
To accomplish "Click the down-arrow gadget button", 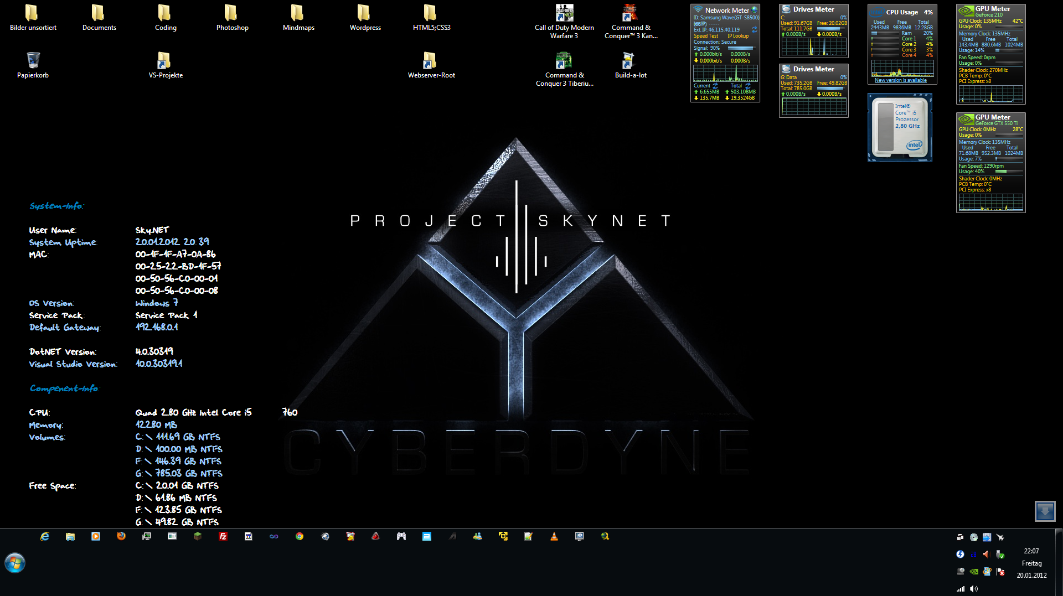I will pos(1045,511).
